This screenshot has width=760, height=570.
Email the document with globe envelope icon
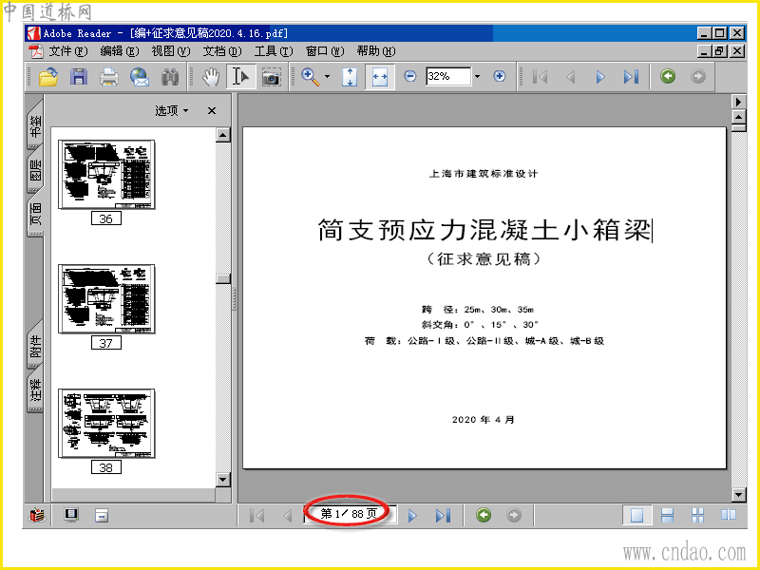point(140,77)
